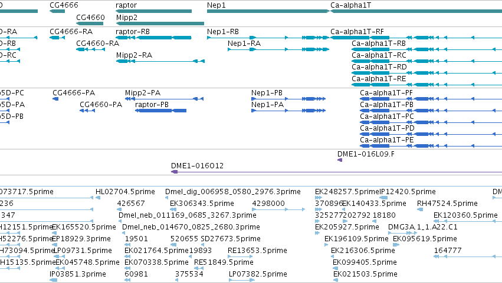Screen dimensions: 502x283
Task: Click the Mipp2-PA protein label
Action: coord(143,93)
